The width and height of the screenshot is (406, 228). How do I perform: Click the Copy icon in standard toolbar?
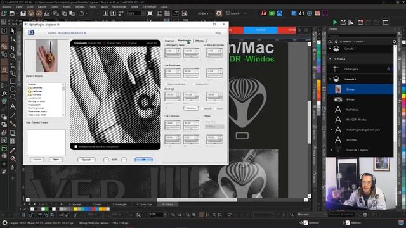click(x=64, y=13)
